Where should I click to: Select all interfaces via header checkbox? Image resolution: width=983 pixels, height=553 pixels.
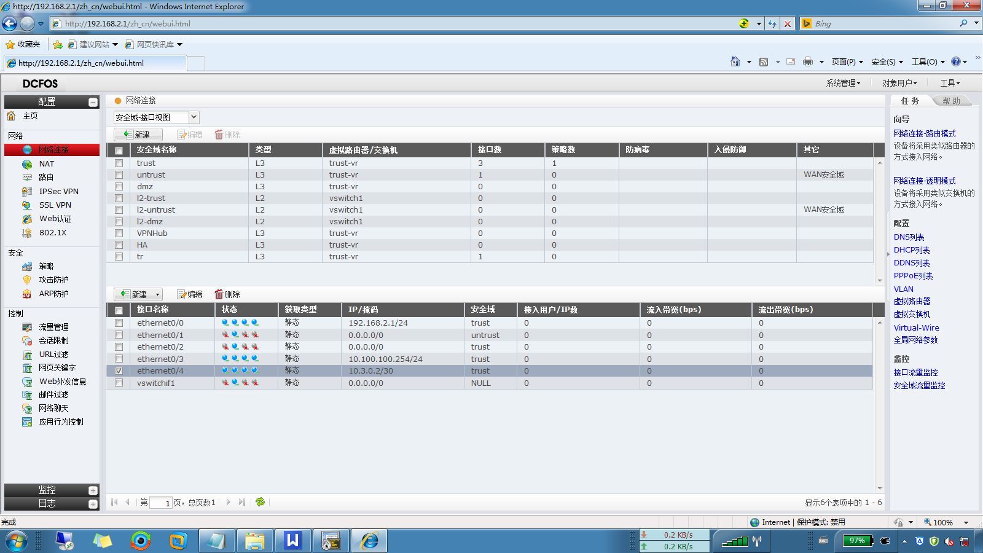119,310
